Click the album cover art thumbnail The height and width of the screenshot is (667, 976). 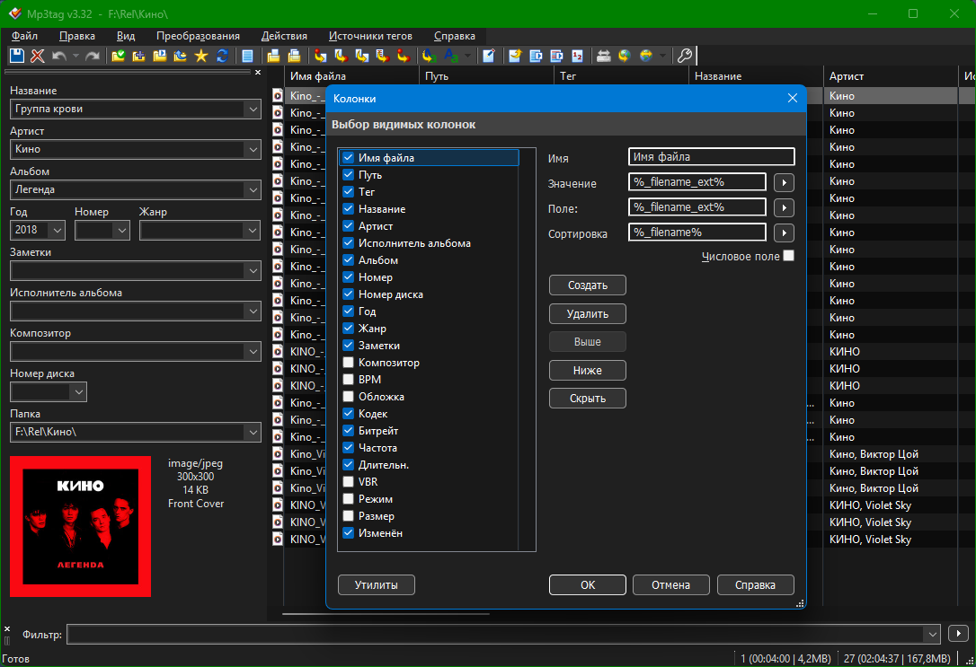click(x=81, y=526)
